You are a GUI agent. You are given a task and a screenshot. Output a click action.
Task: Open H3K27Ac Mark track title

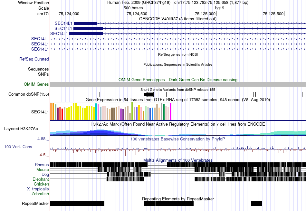tap(178, 124)
